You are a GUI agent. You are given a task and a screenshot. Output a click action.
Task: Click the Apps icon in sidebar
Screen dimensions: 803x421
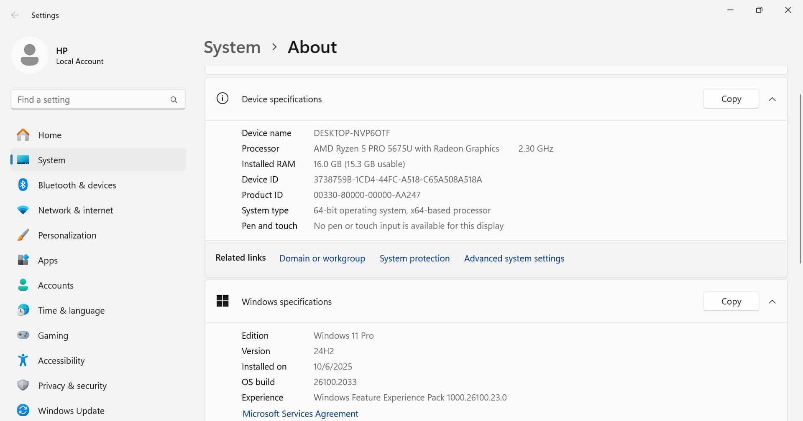point(23,260)
